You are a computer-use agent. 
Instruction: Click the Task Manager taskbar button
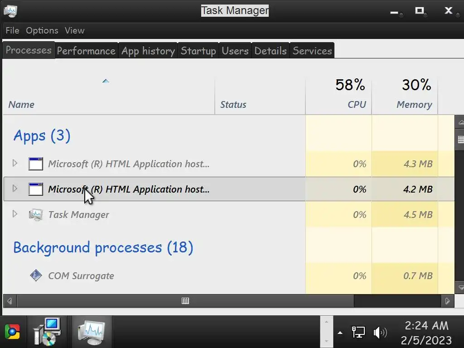[x=92, y=332]
